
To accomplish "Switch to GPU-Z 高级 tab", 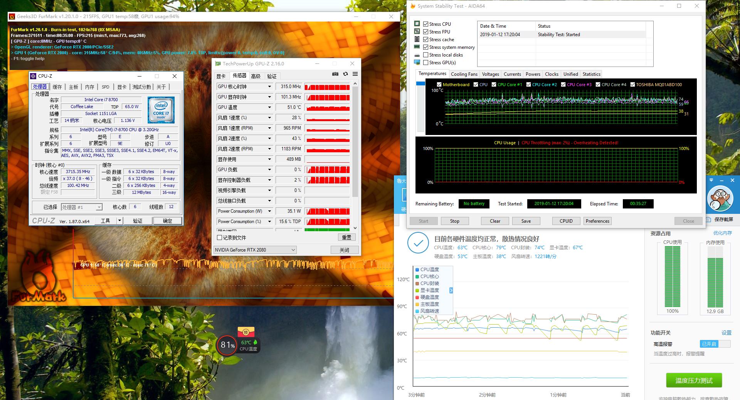I will tap(256, 76).
